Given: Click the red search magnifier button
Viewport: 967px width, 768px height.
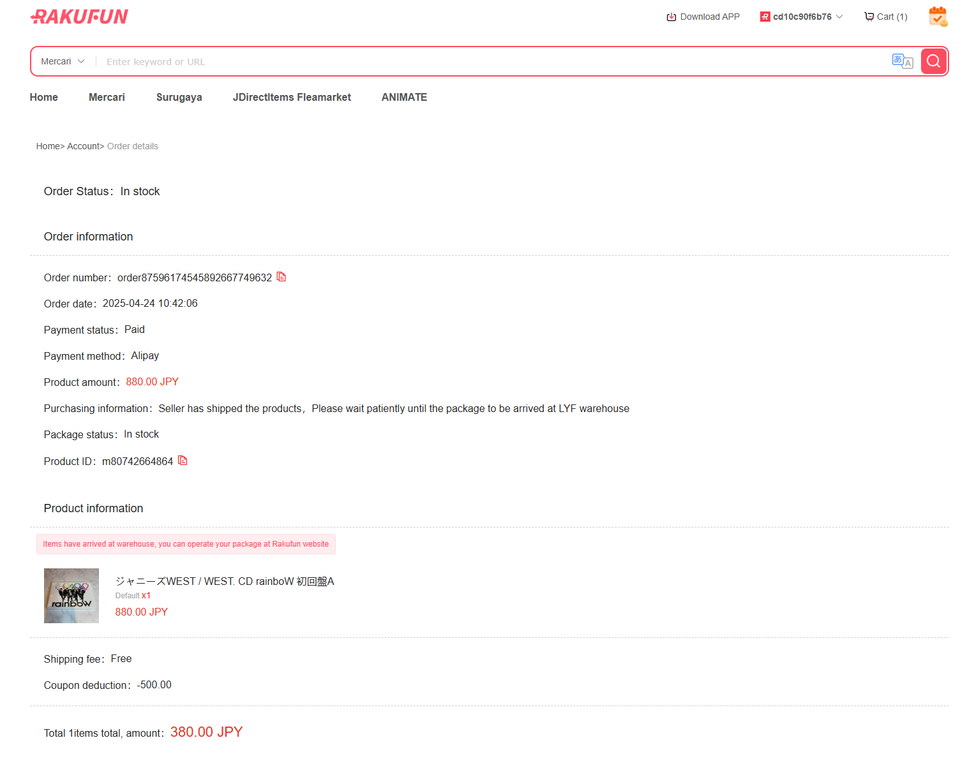Looking at the screenshot, I should 933,61.
